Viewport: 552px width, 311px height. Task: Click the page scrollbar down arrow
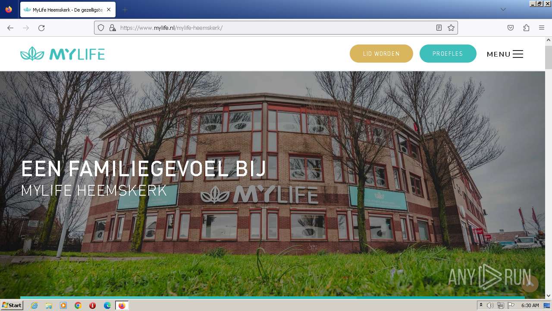[x=549, y=296]
